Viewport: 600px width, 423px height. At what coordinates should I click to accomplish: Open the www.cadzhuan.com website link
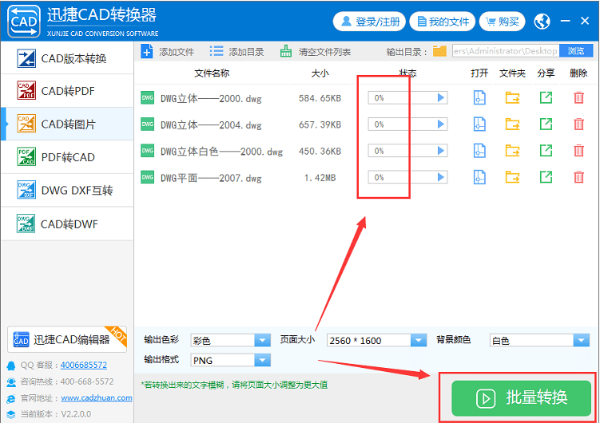click(x=97, y=397)
